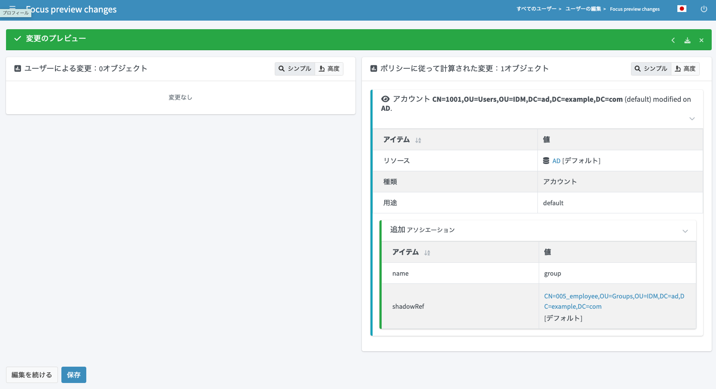Screen dimensions: 716x389
Task: Click the Focus preview changes page title
Action: (x=71, y=9)
